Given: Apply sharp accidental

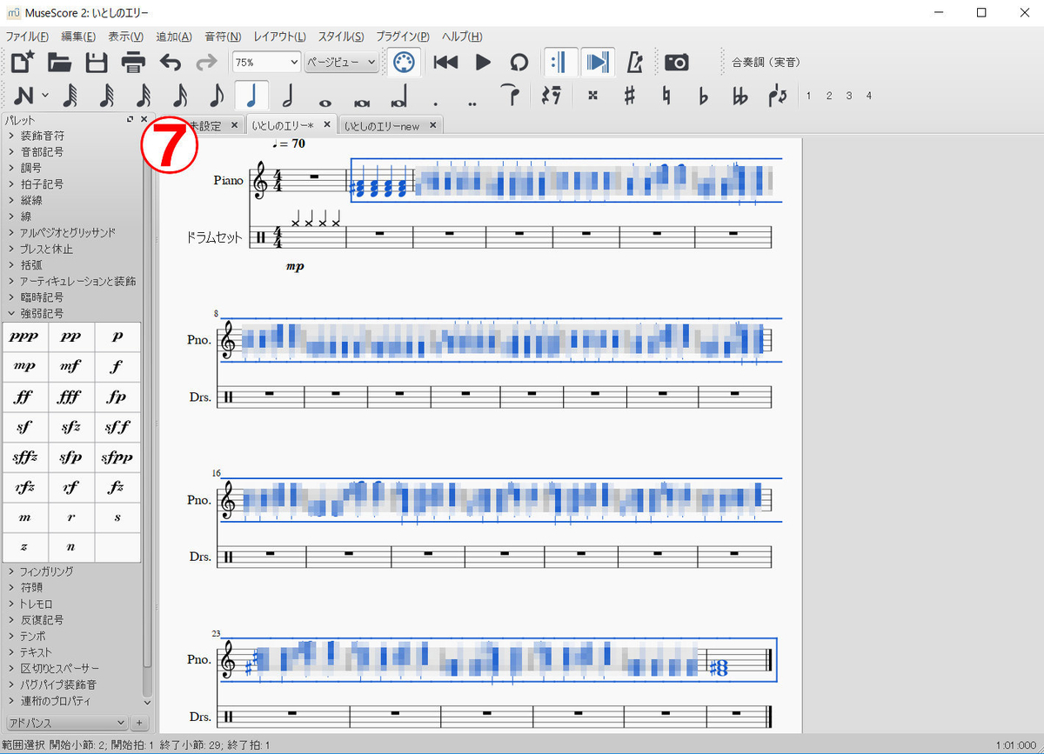Looking at the screenshot, I should click(630, 96).
